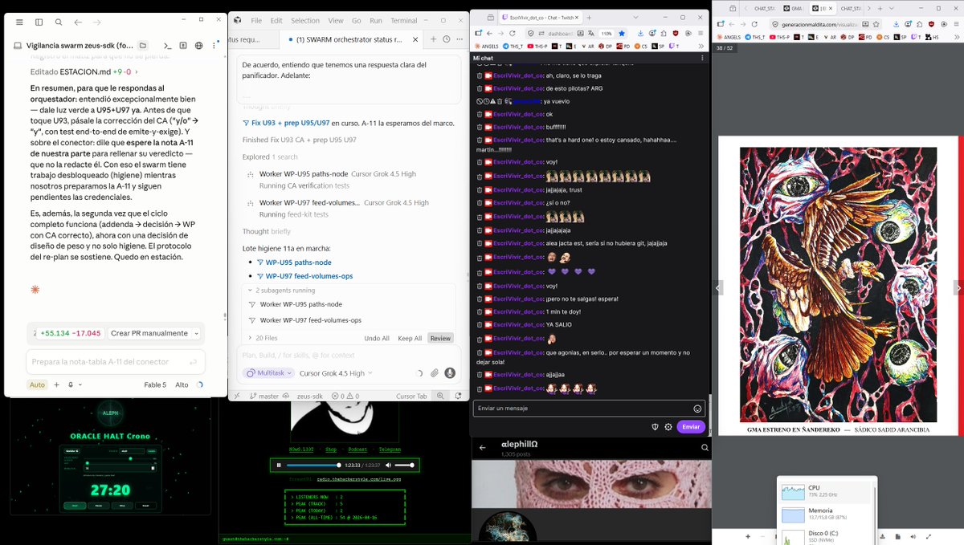Viewport: 964px width, 545px height.
Task: Go to the previous page with the left arrow in viewer
Action: coord(718,287)
